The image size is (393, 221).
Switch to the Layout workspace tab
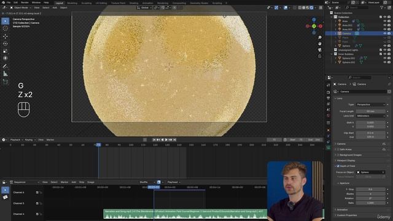click(x=60, y=3)
